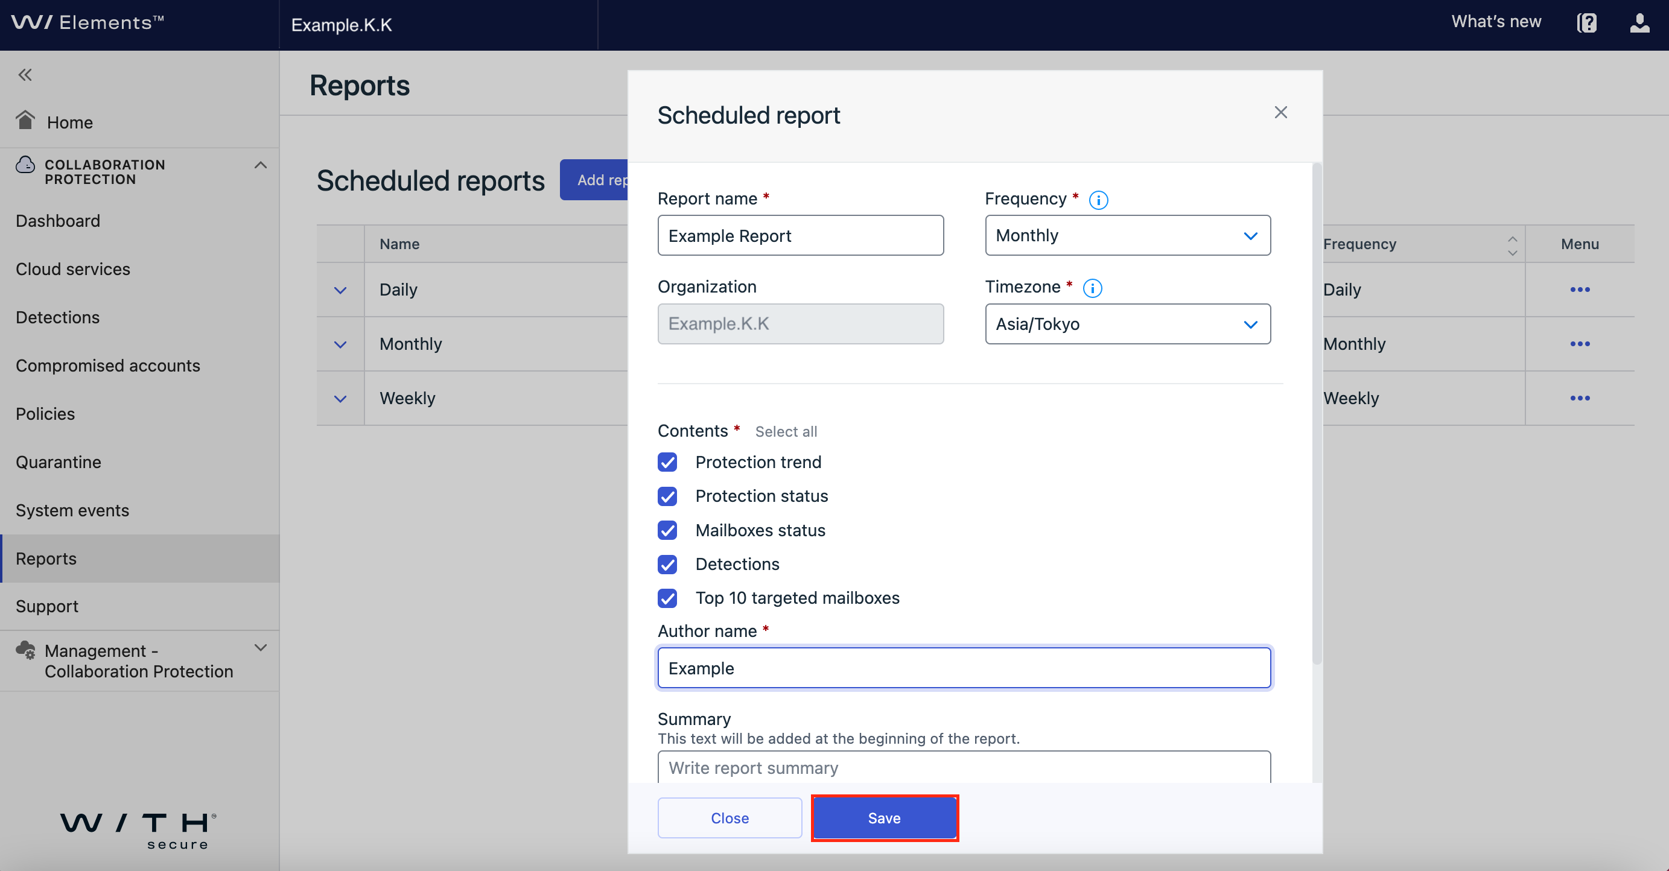
Task: Open the menu dots for Weekly report
Action: 1580,398
